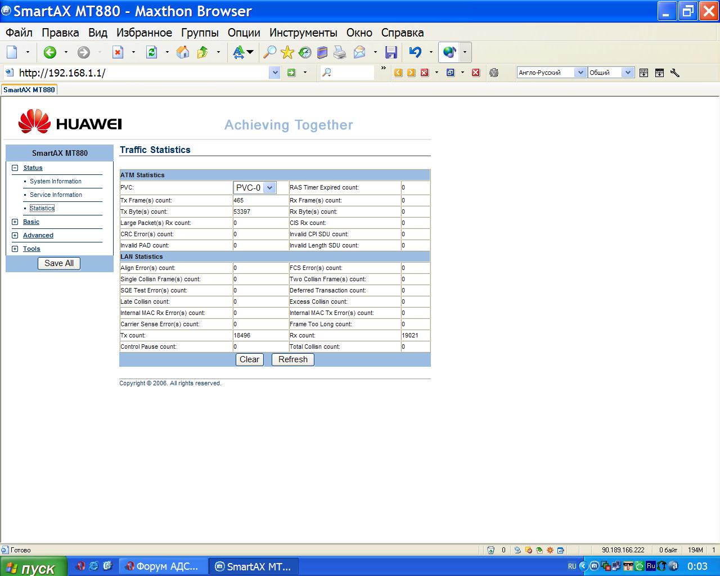The image size is (720, 576).
Task: Select the SmartAX MT880 browser tab
Action: click(29, 89)
